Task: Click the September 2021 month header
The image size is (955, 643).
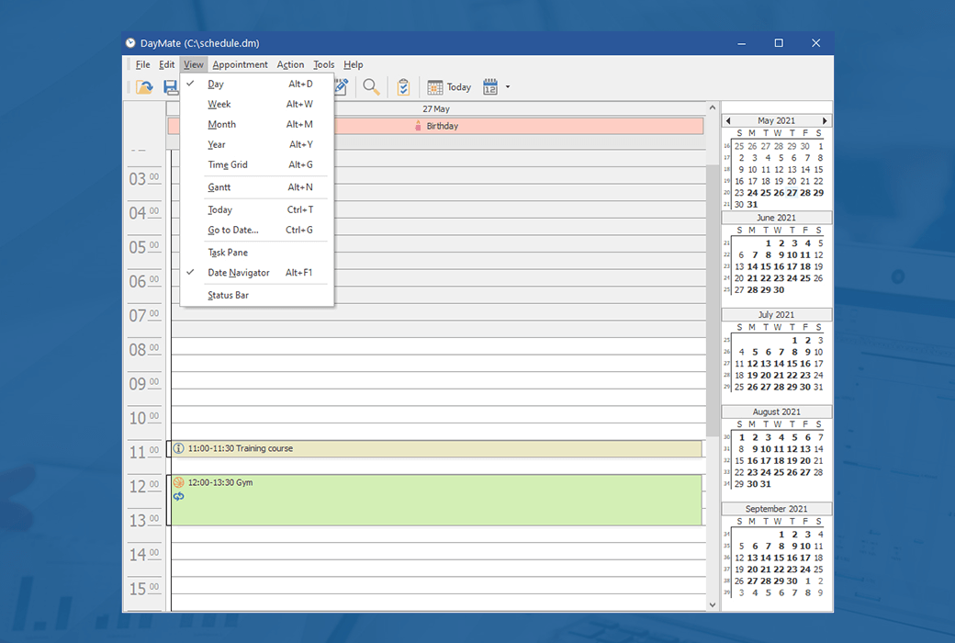Action: pyautogui.click(x=776, y=508)
